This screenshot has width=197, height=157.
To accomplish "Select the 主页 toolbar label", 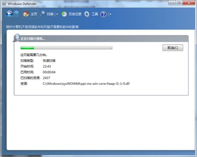I will [34, 14].
